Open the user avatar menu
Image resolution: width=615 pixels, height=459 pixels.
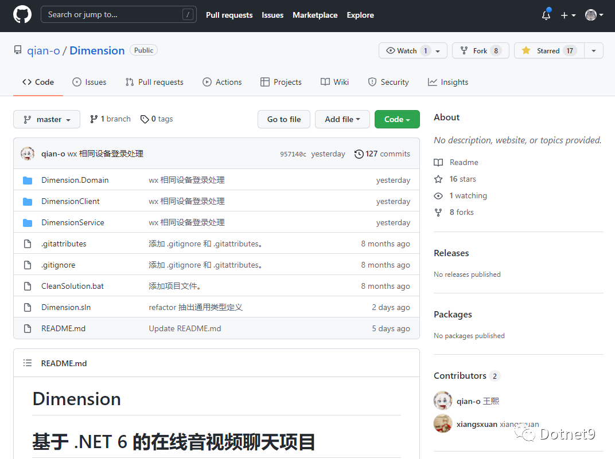point(594,15)
